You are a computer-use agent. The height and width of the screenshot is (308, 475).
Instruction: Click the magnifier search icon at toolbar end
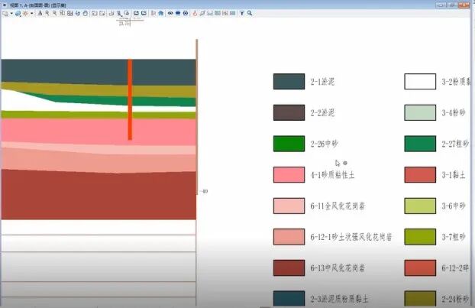pyautogui.click(x=250, y=14)
